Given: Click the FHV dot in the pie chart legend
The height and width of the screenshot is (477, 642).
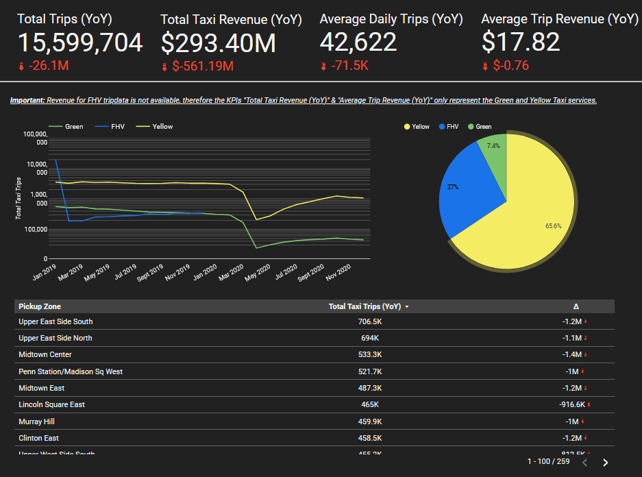Looking at the screenshot, I should coord(441,126).
